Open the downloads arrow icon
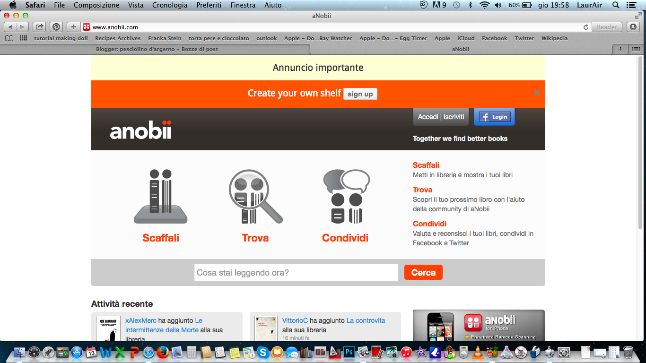The width and height of the screenshot is (646, 363). pyautogui.click(x=633, y=27)
